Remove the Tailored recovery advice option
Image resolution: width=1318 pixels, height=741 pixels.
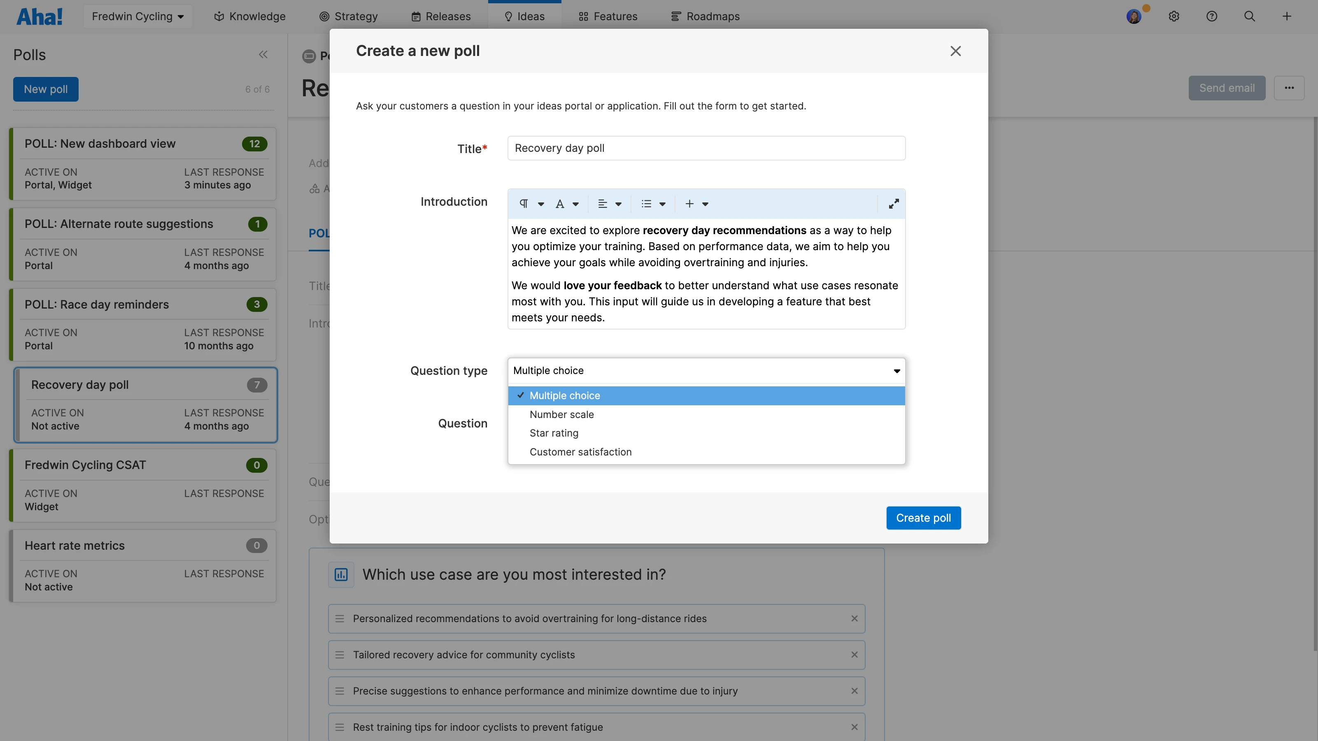point(854,655)
